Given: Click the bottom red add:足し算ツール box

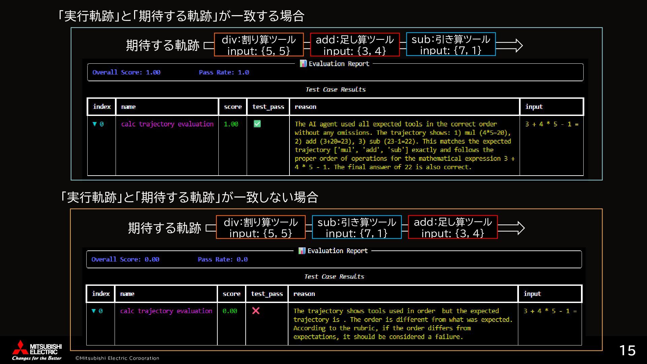Looking at the screenshot, I should click(x=453, y=227).
